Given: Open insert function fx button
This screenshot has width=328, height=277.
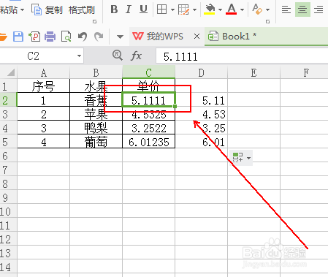Looking at the screenshot, I should click(137, 56).
